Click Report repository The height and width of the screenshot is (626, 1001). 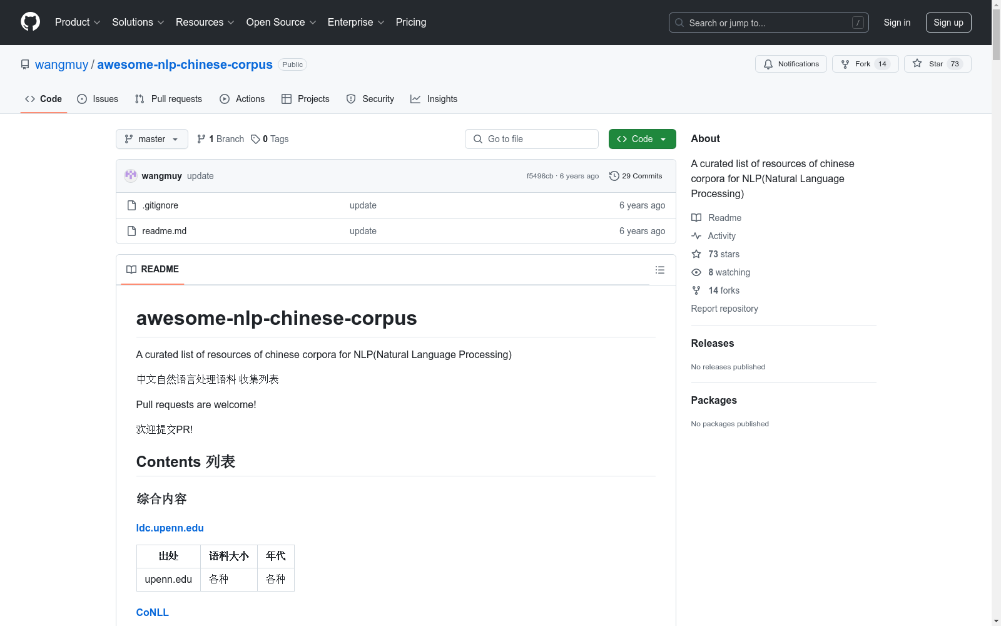[724, 309]
